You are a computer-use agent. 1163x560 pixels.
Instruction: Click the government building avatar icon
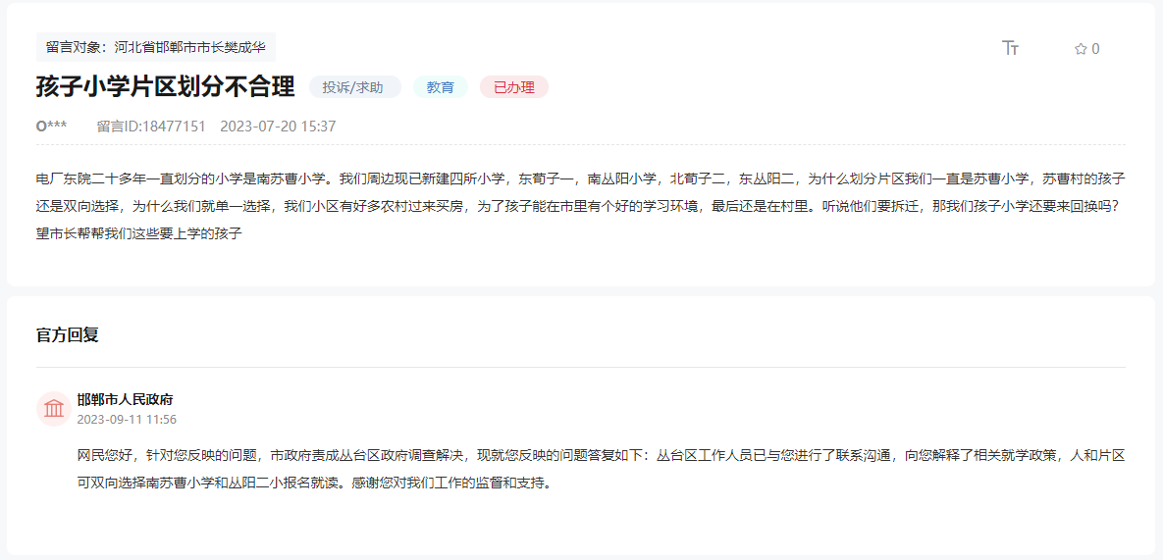(53, 409)
